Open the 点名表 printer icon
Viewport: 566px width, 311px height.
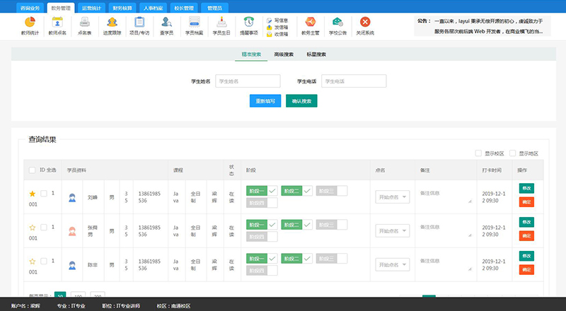pyautogui.click(x=84, y=23)
